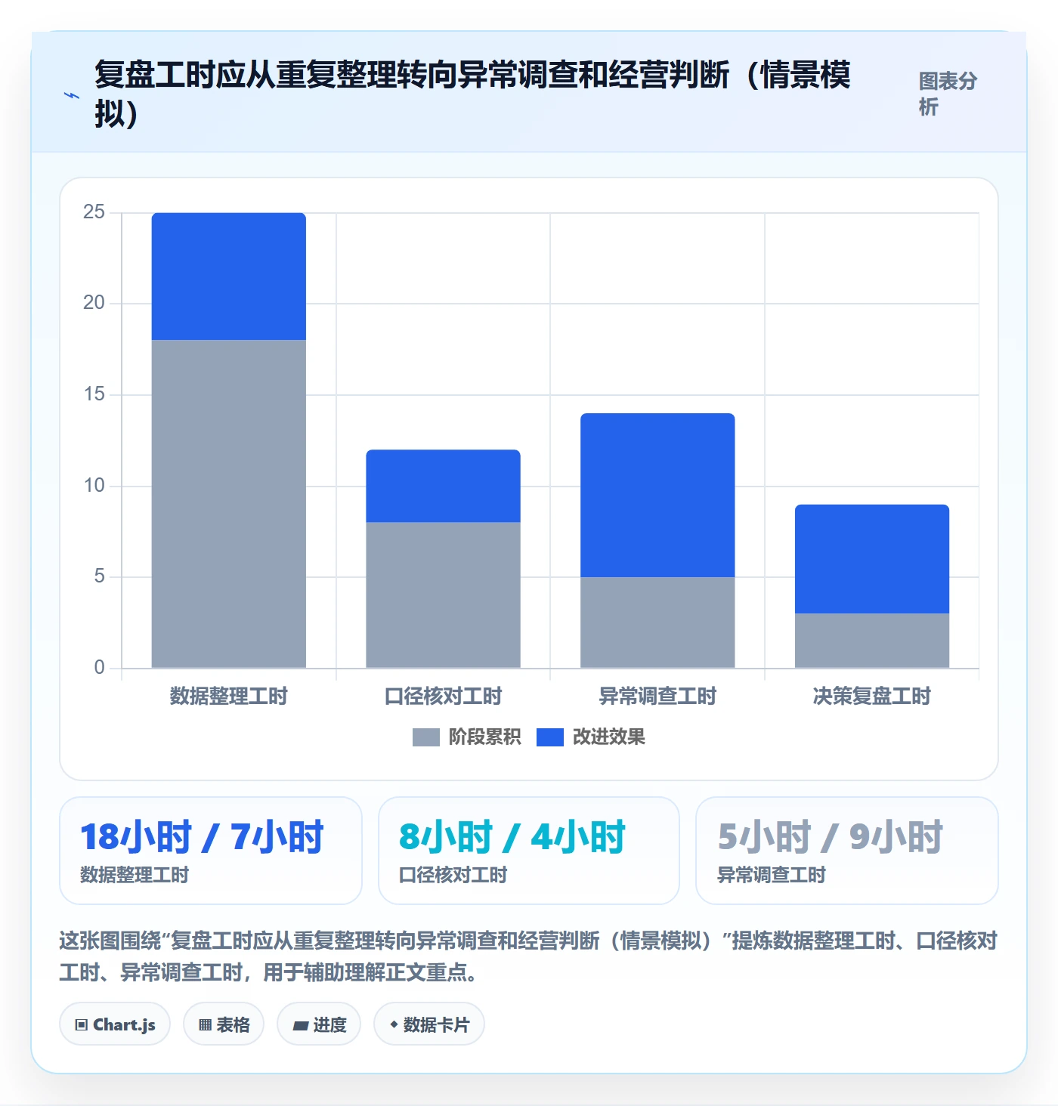
Task: Click the blue segment of the 异常调查工时 bar
Action: click(x=657, y=495)
